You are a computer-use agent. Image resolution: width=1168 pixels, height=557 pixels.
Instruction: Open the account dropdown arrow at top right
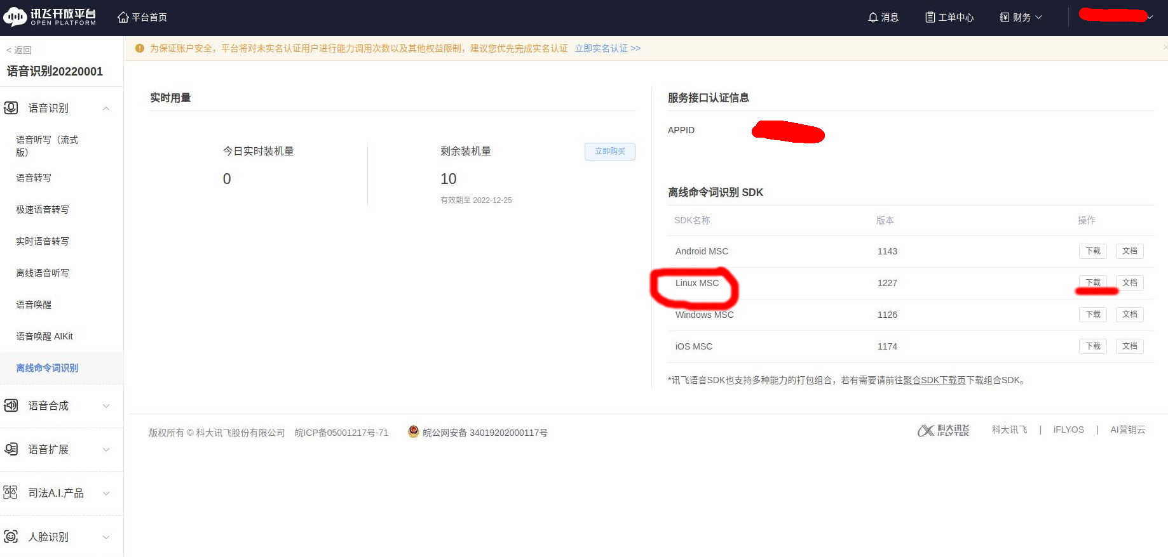tap(1150, 17)
